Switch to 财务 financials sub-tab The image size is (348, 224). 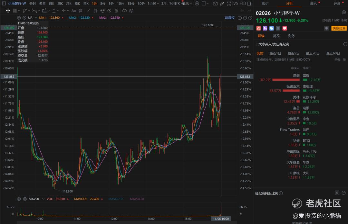tap(291, 36)
